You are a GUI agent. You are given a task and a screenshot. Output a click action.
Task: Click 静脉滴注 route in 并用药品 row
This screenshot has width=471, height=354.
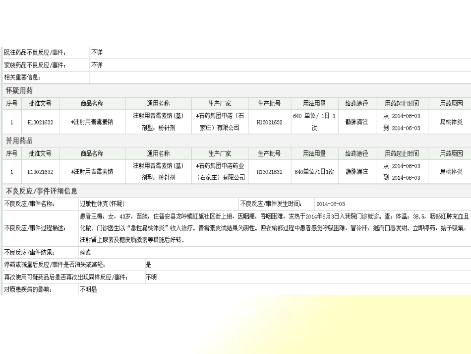click(357, 171)
